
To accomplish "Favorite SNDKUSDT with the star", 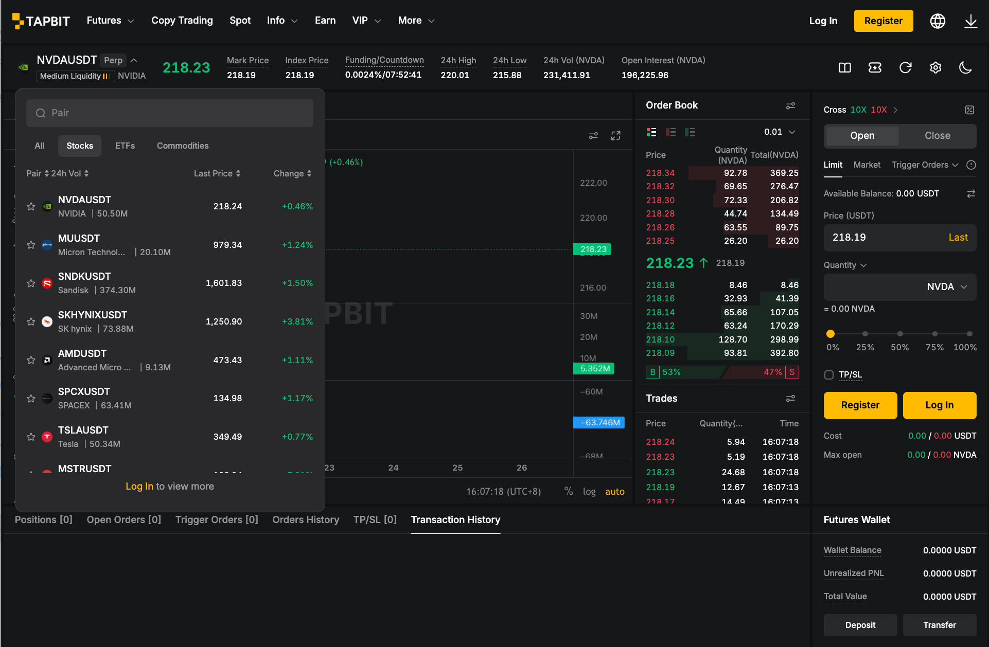I will (x=31, y=283).
